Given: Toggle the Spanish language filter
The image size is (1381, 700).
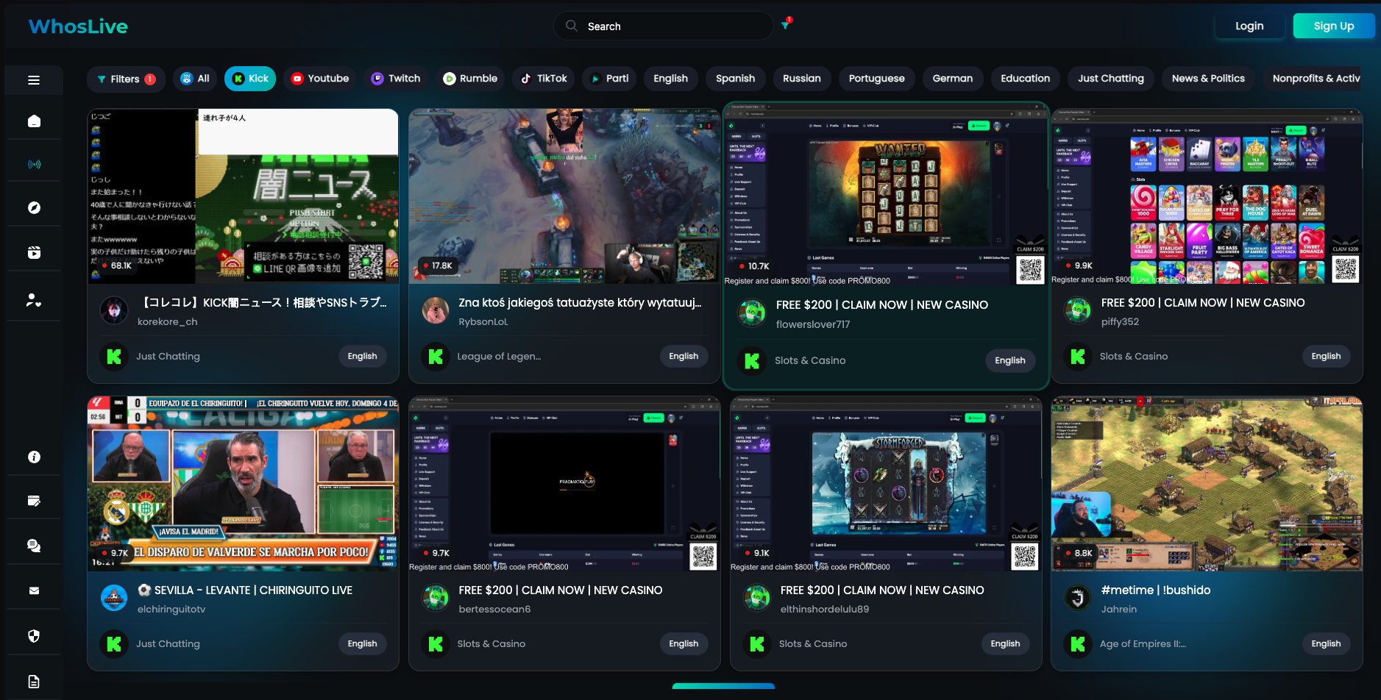Looking at the screenshot, I should tap(736, 79).
